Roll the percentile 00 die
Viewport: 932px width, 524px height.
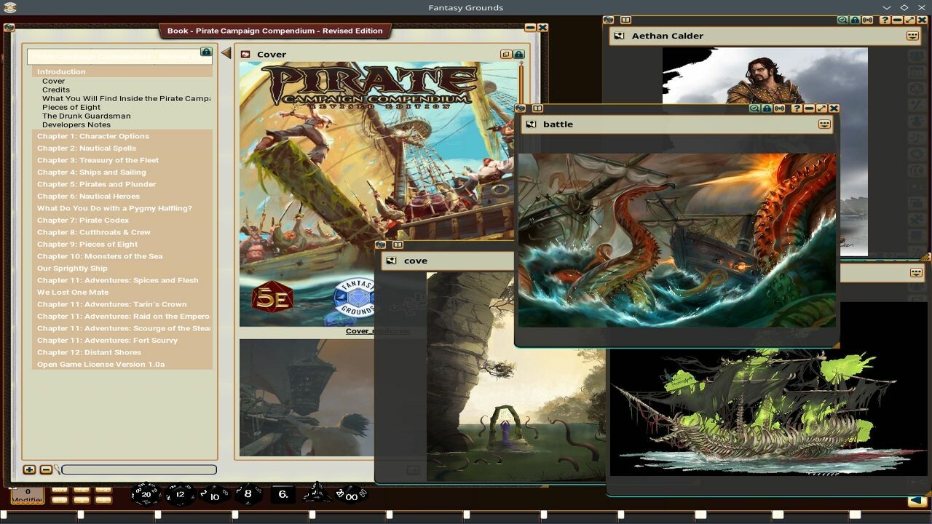[x=352, y=496]
